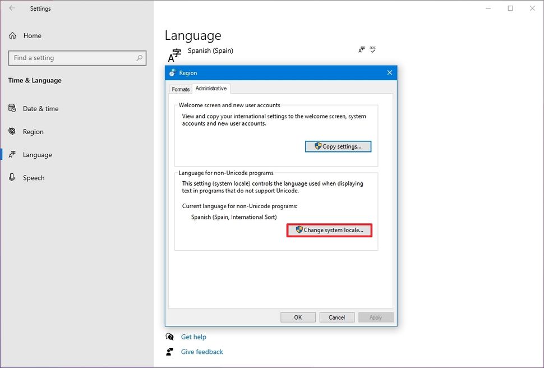Confirm with the OK button
544x368 pixels.
point(298,317)
